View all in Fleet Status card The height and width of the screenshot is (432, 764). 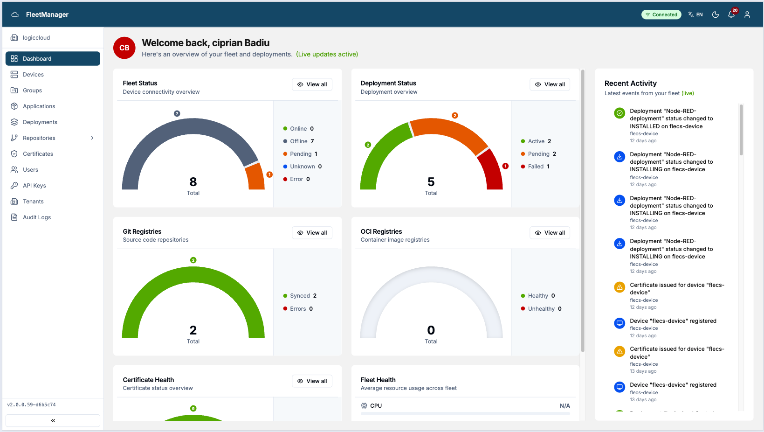312,84
